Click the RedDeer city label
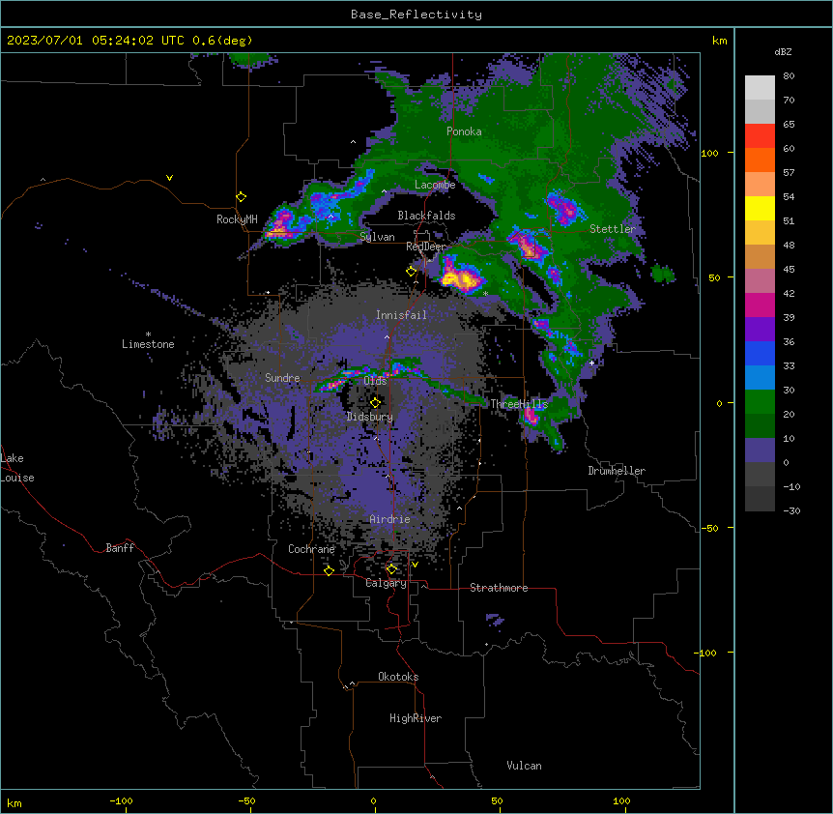 point(426,247)
